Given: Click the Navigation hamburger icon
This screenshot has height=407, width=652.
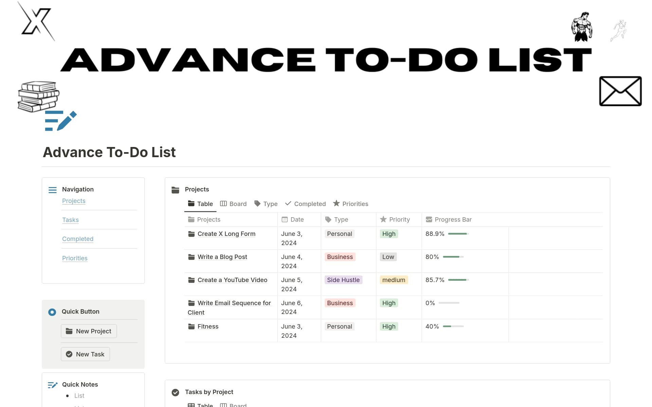Looking at the screenshot, I should (53, 190).
